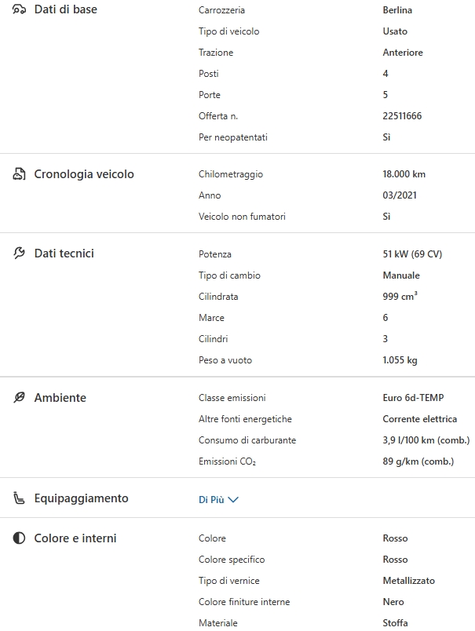The image size is (475, 631).
Task: Expand equipment list with Di Più
Action: [x=212, y=499]
